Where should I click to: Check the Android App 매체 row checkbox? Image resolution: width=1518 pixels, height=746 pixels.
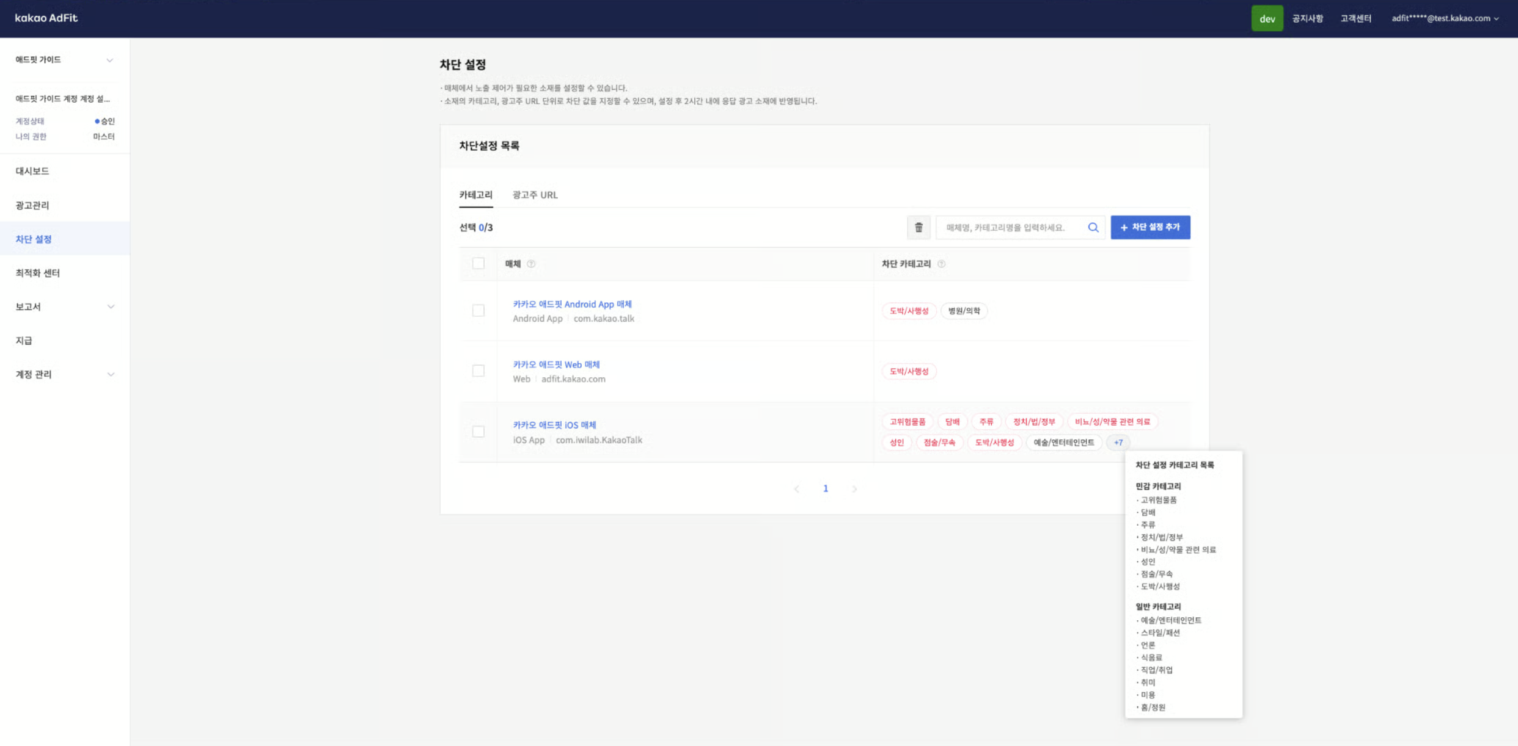click(x=478, y=311)
